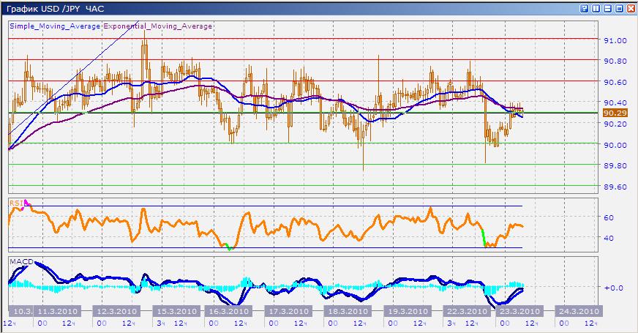This screenshot has width=638, height=333.
Task: Click the horizontal tile windows icon
Action: point(607,9)
